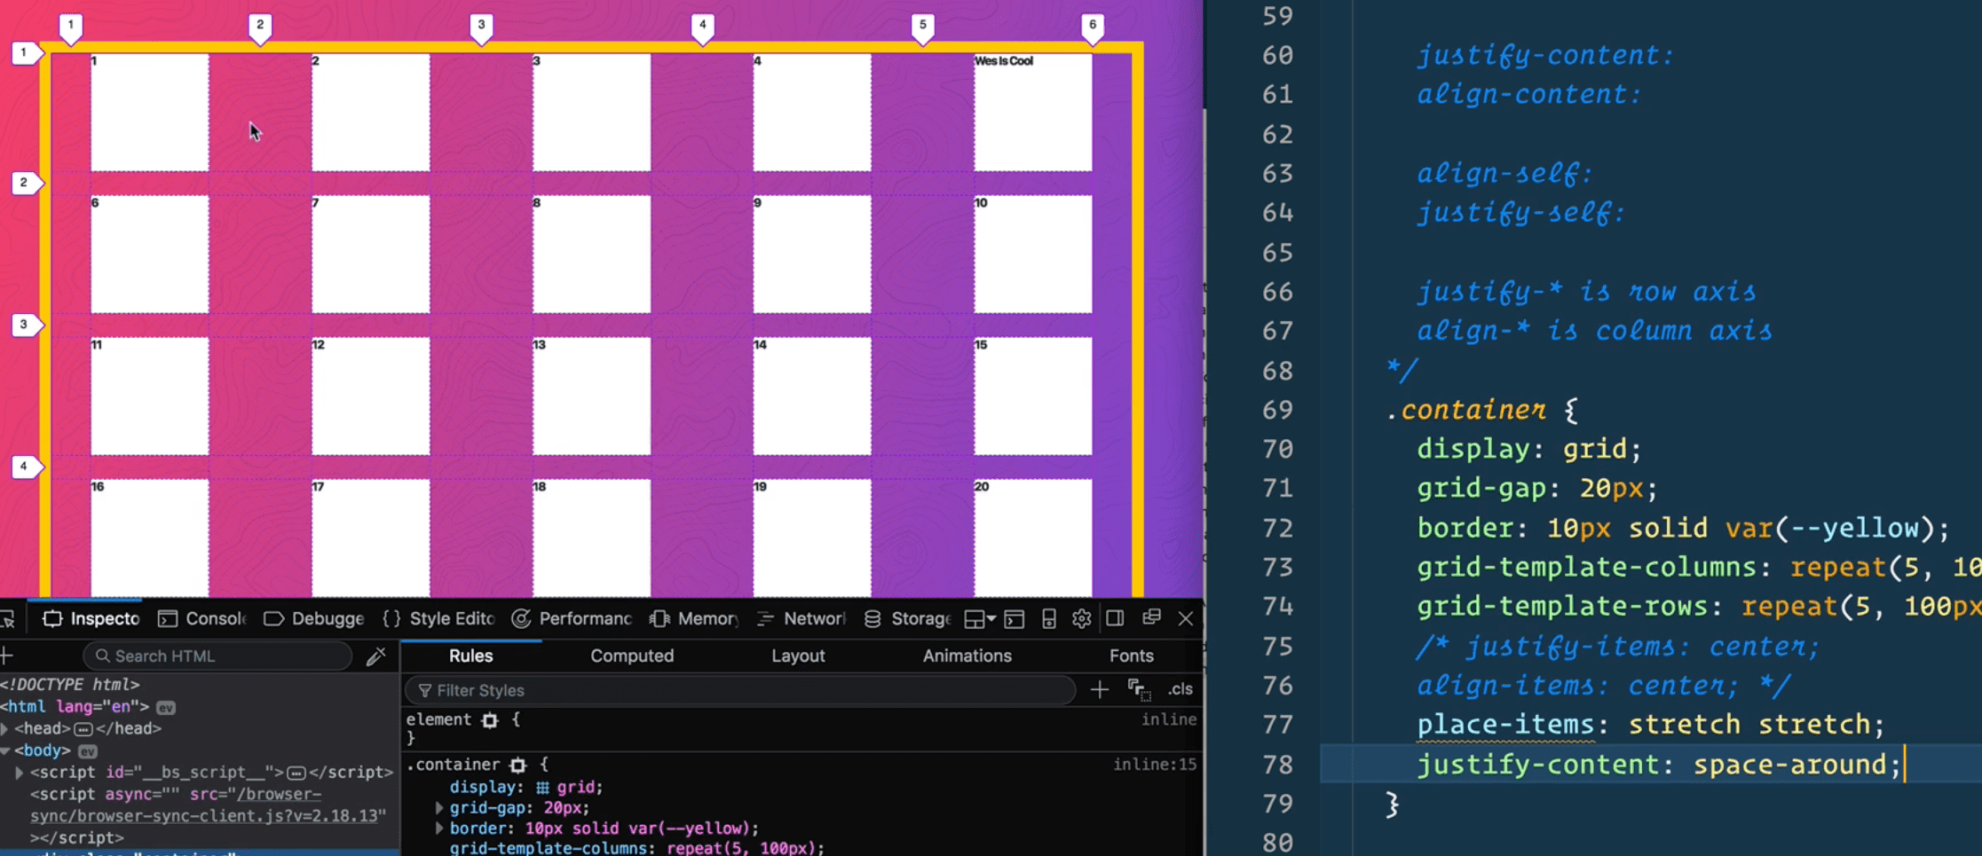Click the ev badge next to html tag

coord(166,708)
